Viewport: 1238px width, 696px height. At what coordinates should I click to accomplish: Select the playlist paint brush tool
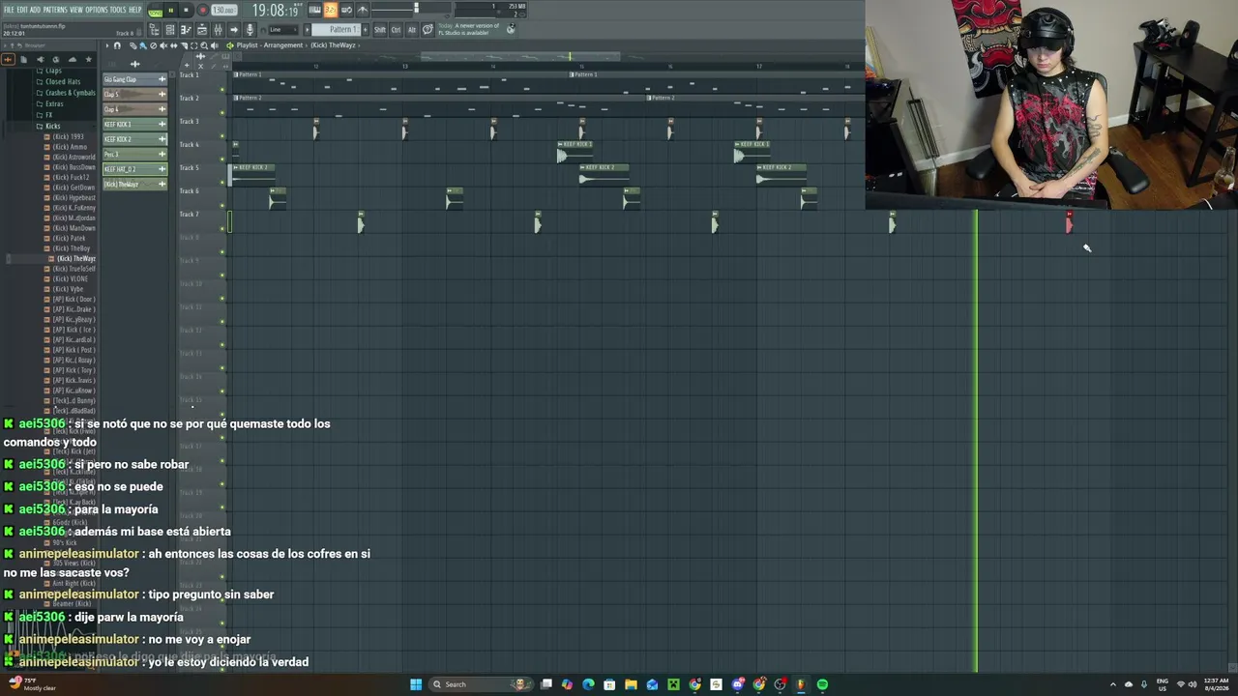[142, 45]
